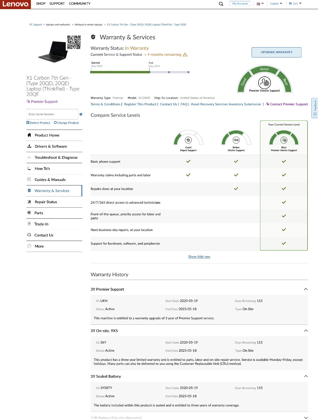Click serial number info icon

pos(81,114)
